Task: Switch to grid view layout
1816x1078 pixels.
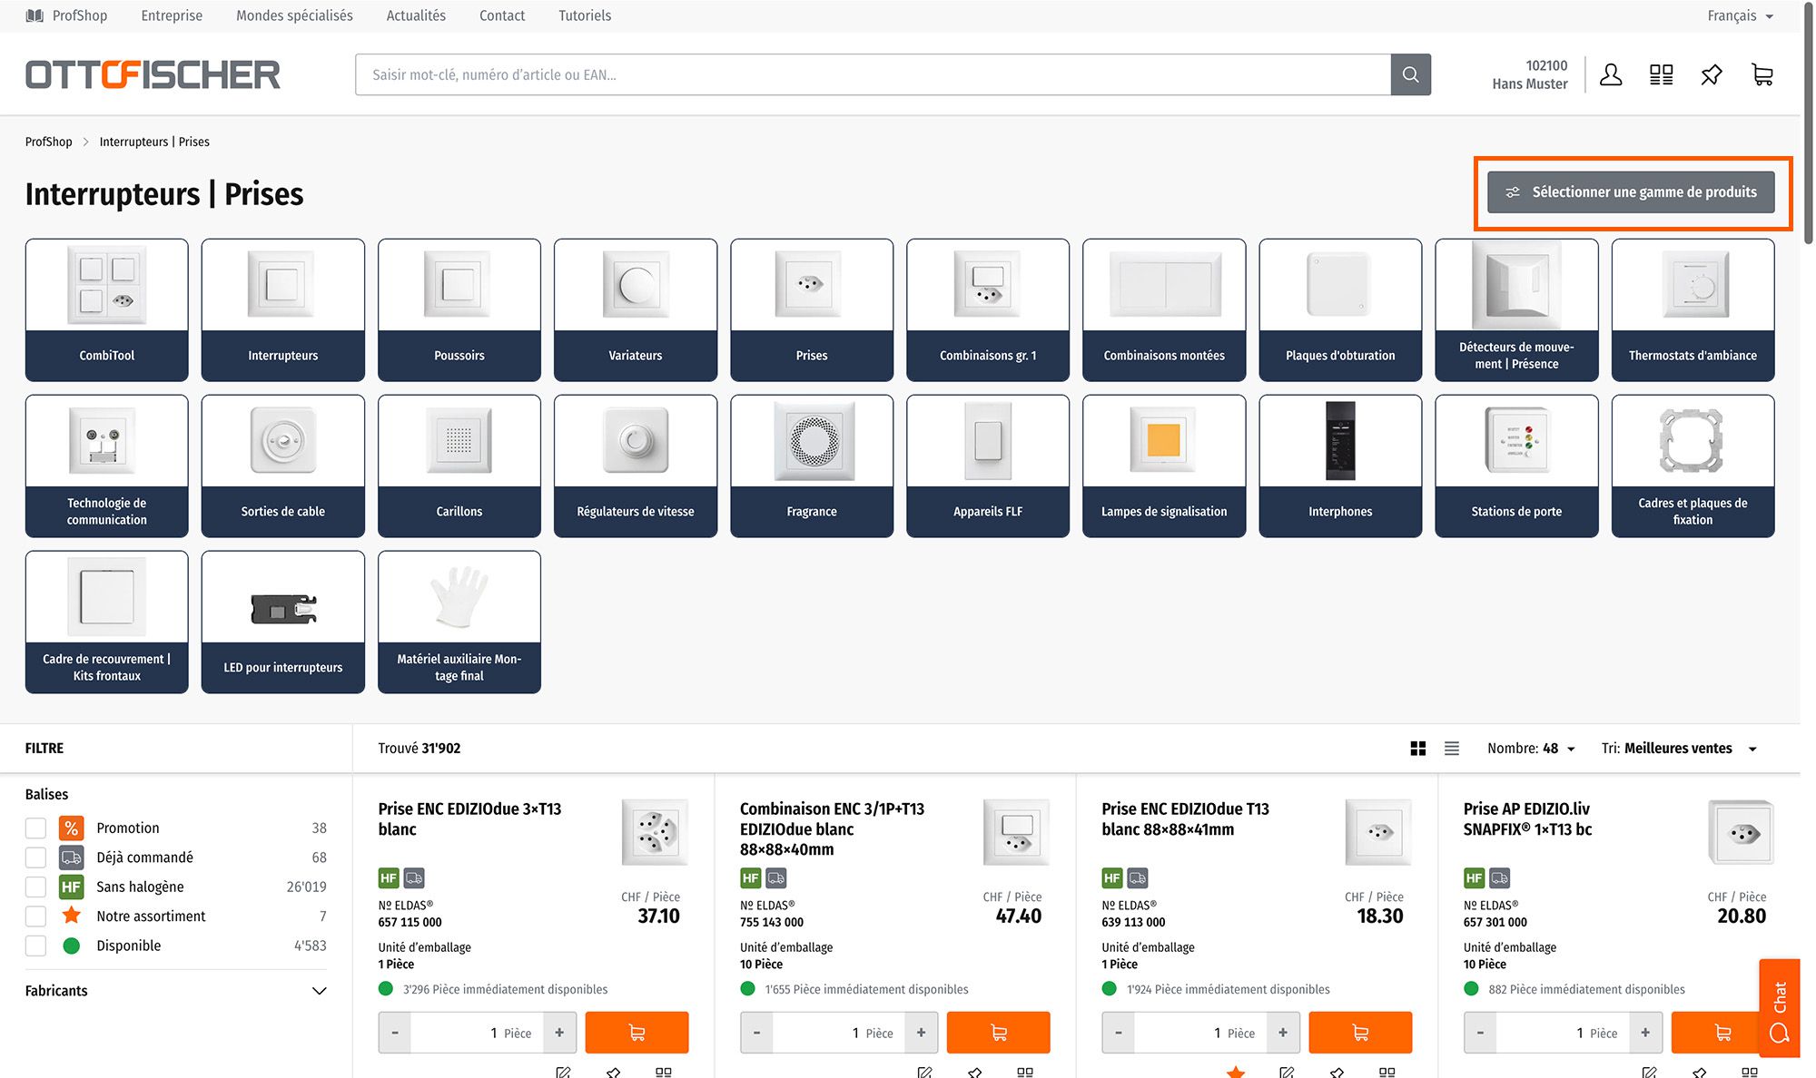Action: [x=1417, y=749]
